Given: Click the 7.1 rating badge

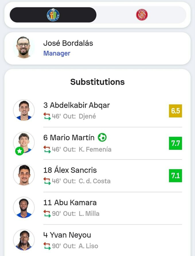Looking at the screenshot, I should [x=175, y=176].
